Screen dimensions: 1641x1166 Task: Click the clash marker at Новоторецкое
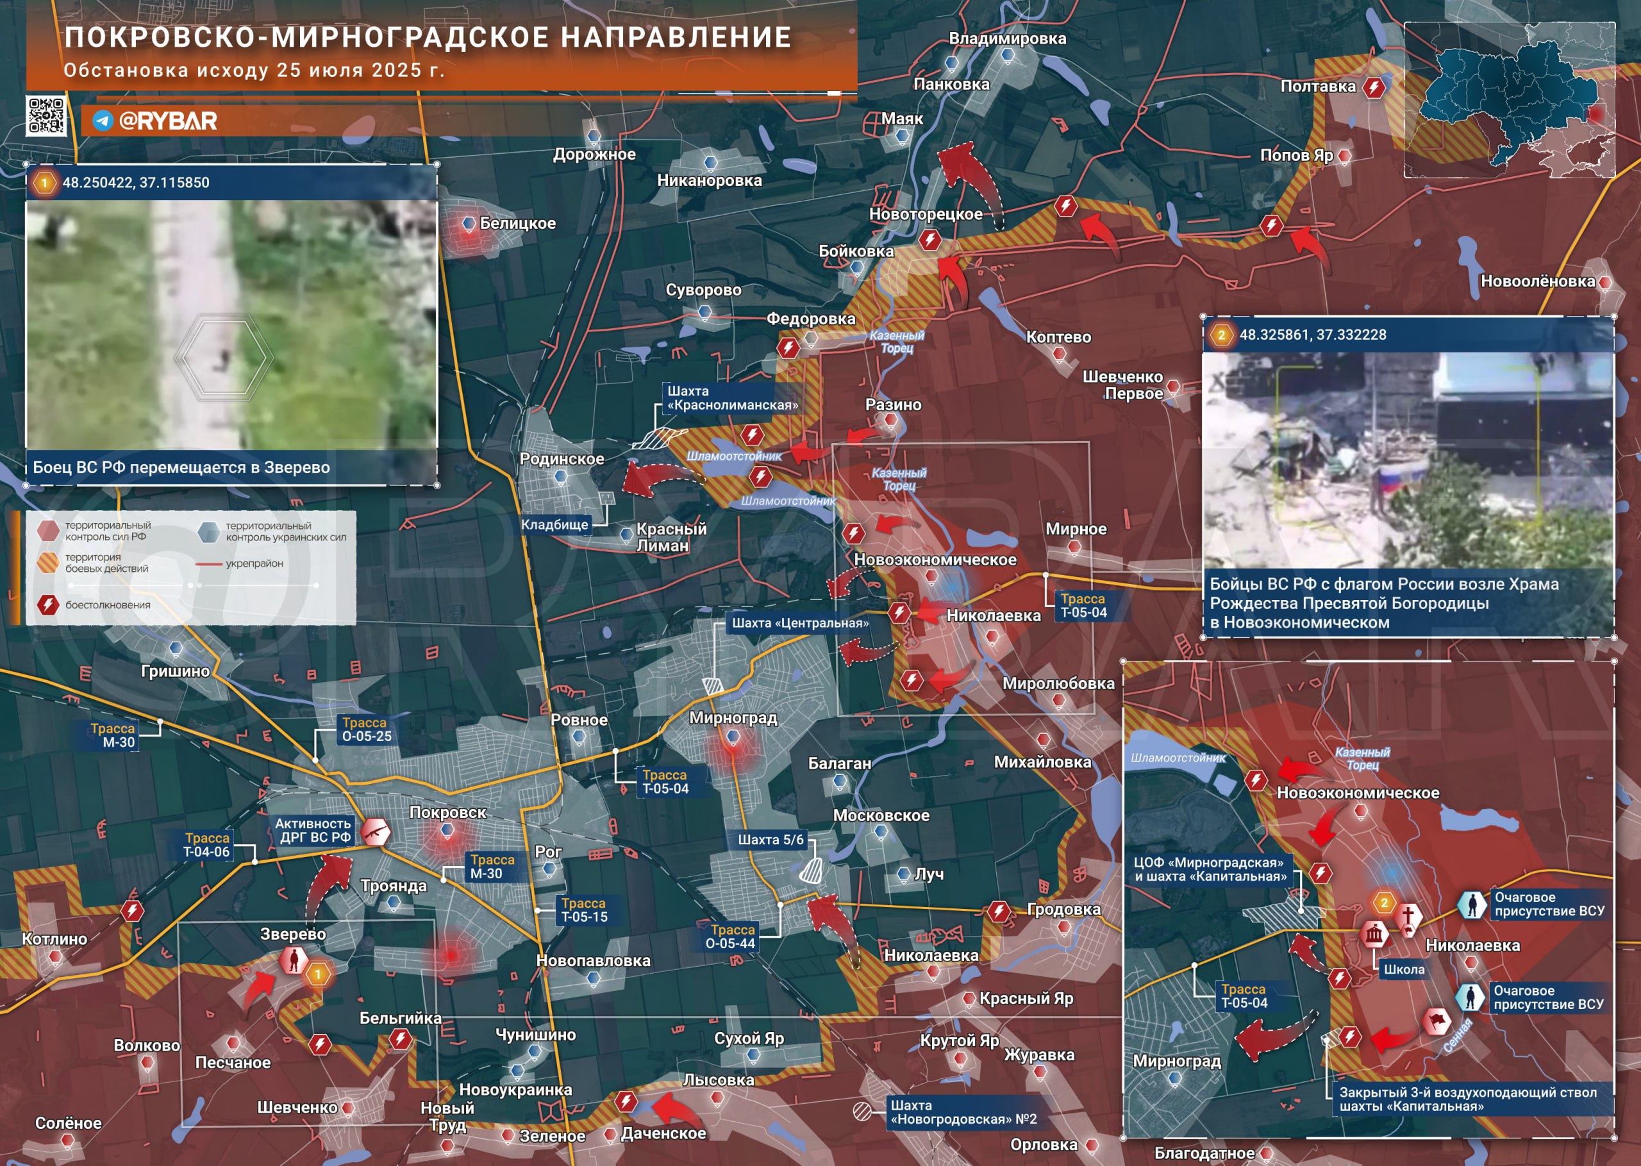[930, 239]
